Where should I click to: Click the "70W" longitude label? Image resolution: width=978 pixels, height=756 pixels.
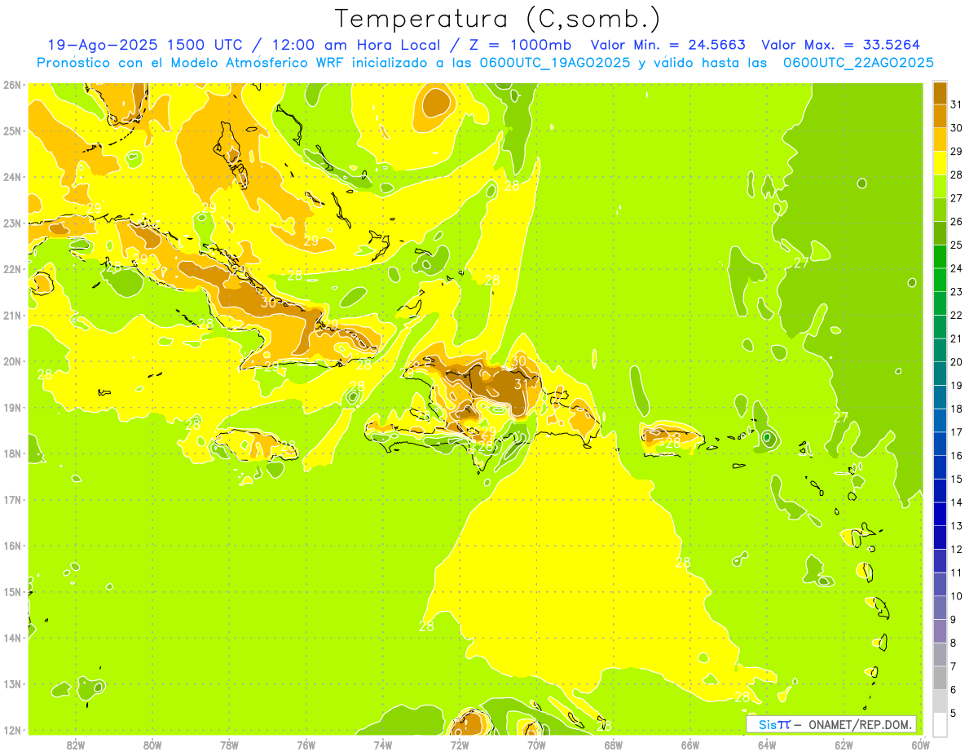[x=536, y=745]
